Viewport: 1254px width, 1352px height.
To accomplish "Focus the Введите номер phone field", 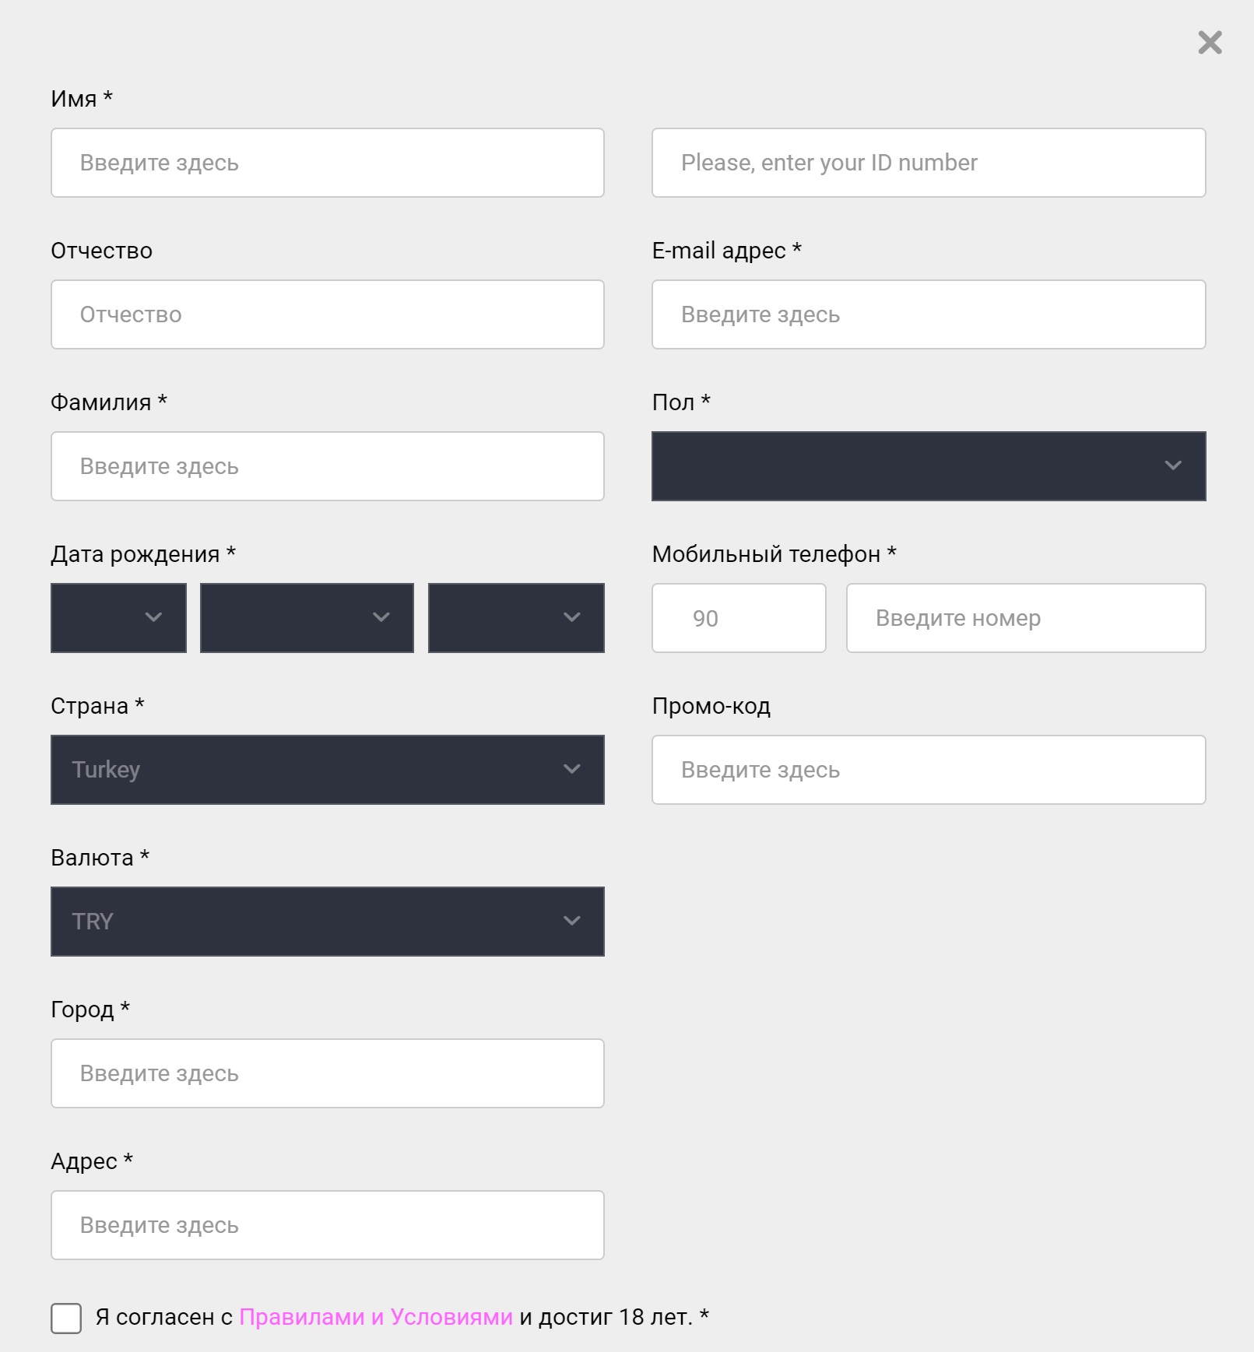I will click(1026, 618).
